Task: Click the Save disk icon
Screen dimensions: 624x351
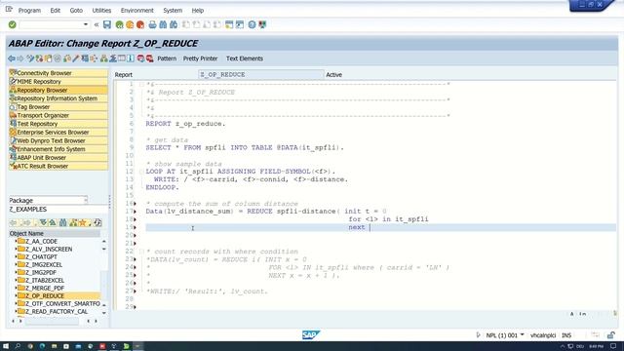Action: coord(107,24)
